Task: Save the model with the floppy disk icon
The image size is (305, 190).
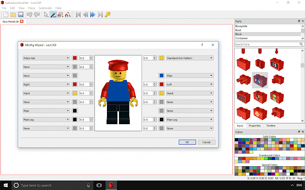Action: [20, 15]
